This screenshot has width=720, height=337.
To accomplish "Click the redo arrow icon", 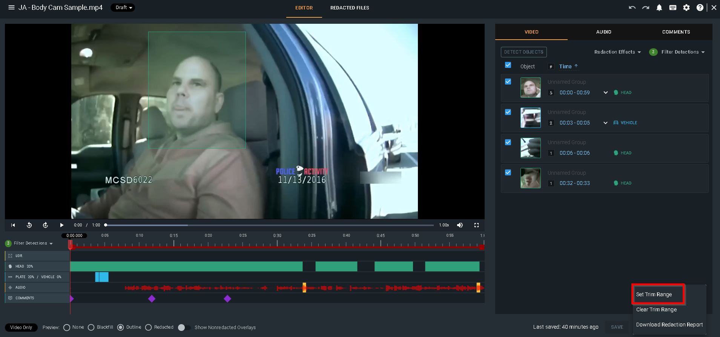I will point(646,8).
